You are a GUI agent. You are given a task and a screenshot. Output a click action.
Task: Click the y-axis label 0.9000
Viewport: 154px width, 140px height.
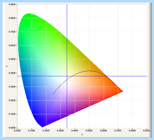coord(12,4)
